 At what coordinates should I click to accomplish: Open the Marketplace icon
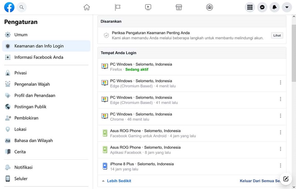(179, 7)
